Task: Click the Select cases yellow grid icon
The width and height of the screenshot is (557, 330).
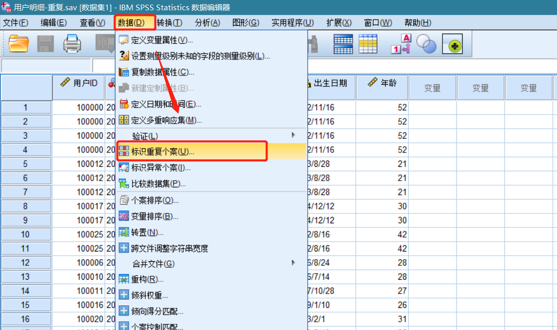Action: [x=368, y=44]
